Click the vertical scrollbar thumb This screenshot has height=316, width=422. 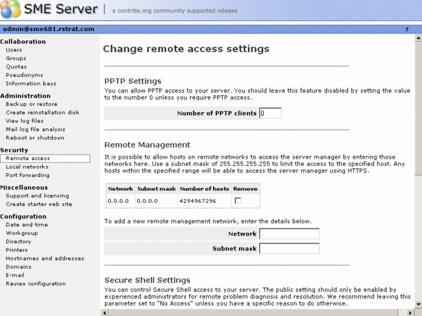click(418, 109)
